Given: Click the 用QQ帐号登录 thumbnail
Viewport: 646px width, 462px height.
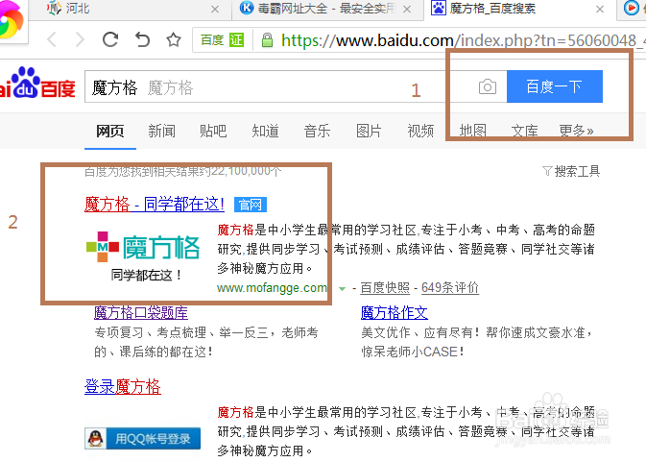Looking at the screenshot, I should click(143, 439).
